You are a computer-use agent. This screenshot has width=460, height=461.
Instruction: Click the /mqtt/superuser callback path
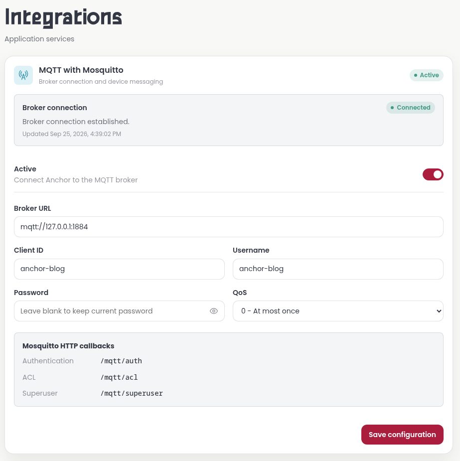tap(132, 393)
